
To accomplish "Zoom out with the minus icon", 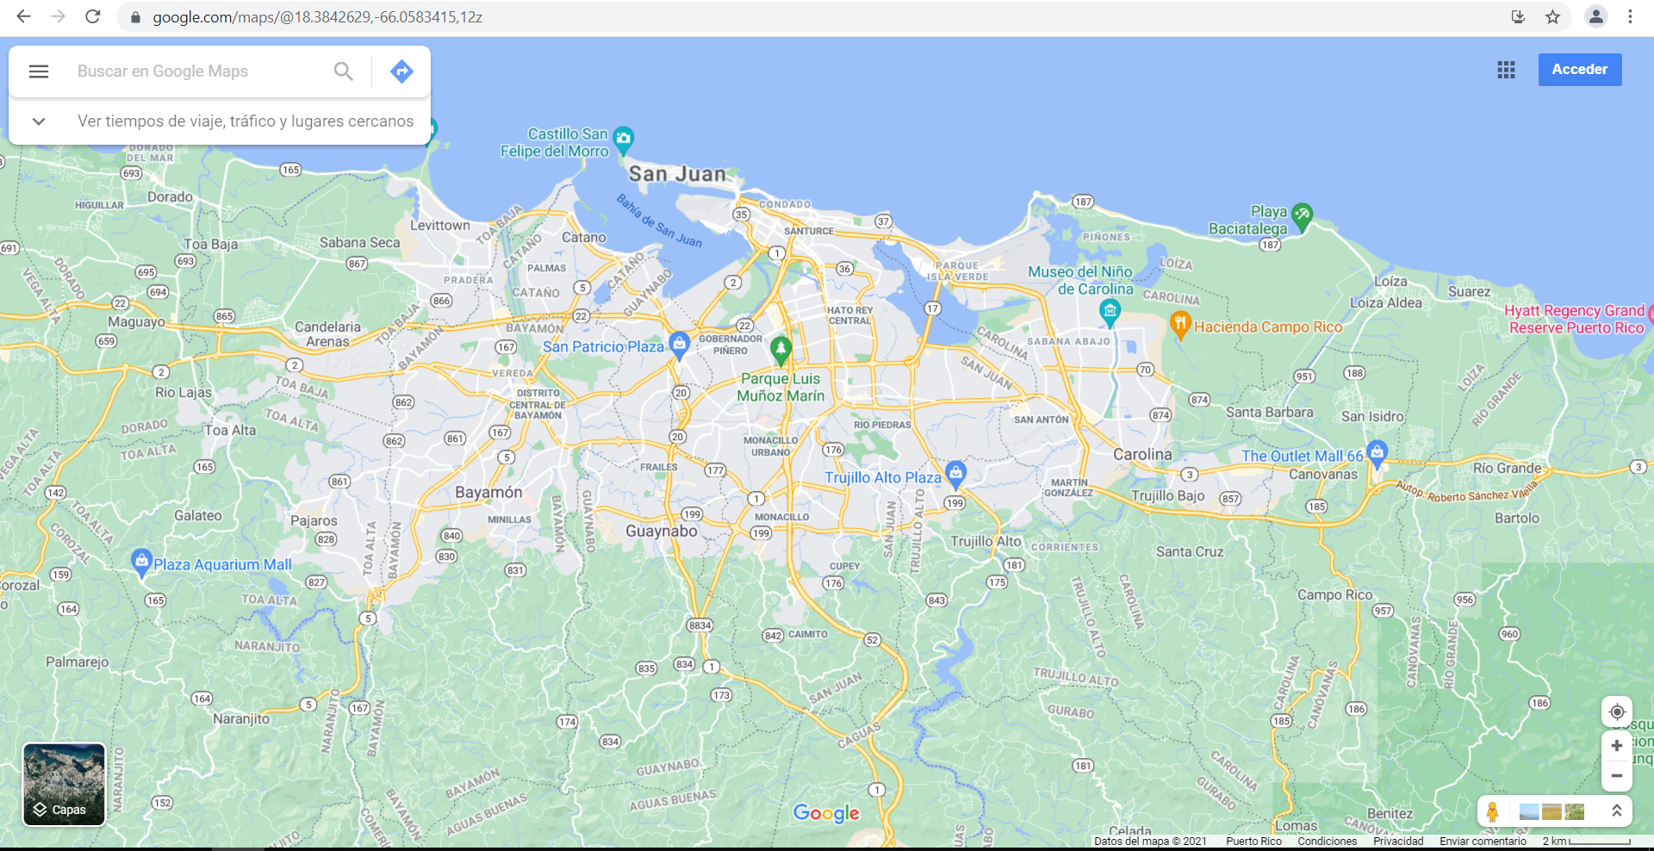I will coord(1617,775).
